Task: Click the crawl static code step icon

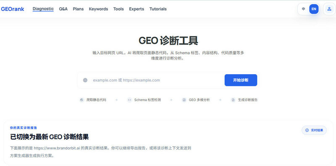Action: coord(81,100)
